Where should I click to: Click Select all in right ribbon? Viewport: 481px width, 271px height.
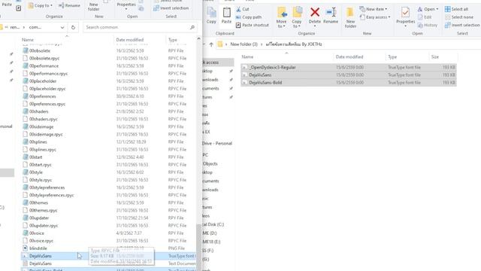[456, 9]
